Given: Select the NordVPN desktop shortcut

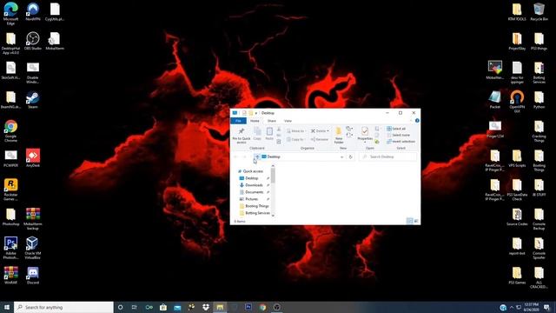Looking at the screenshot, I should [x=33, y=11].
